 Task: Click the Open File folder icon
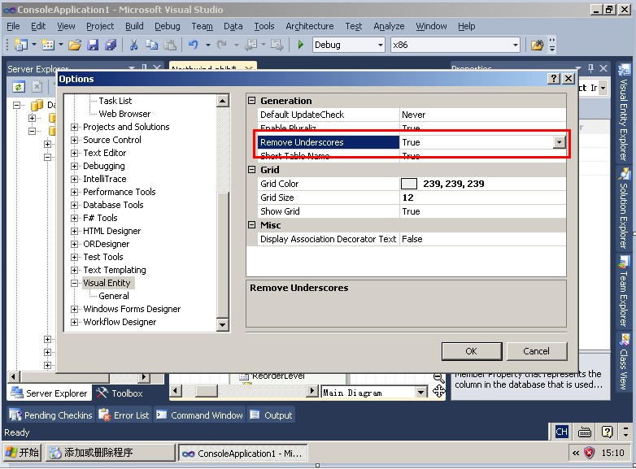pos(75,45)
